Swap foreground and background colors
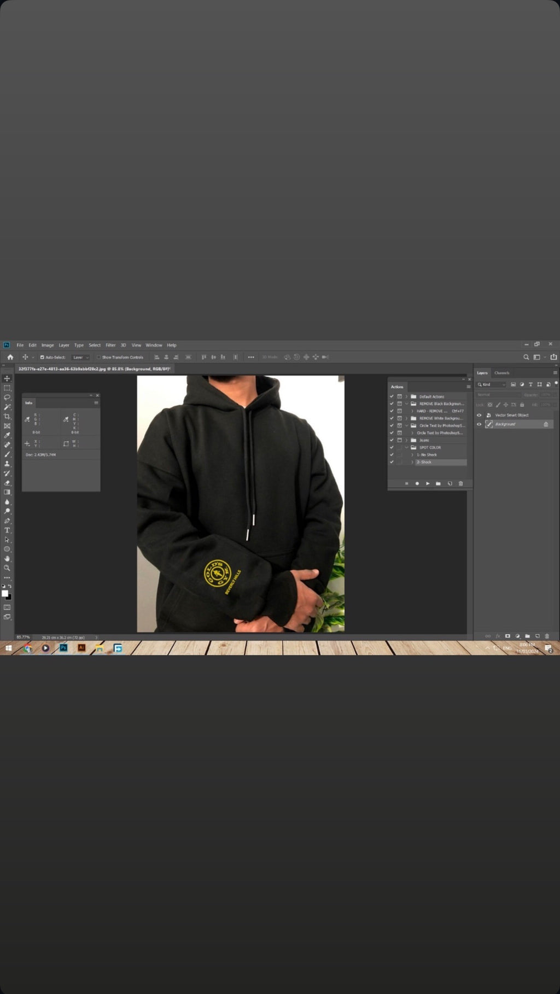560x994 pixels. click(10, 586)
